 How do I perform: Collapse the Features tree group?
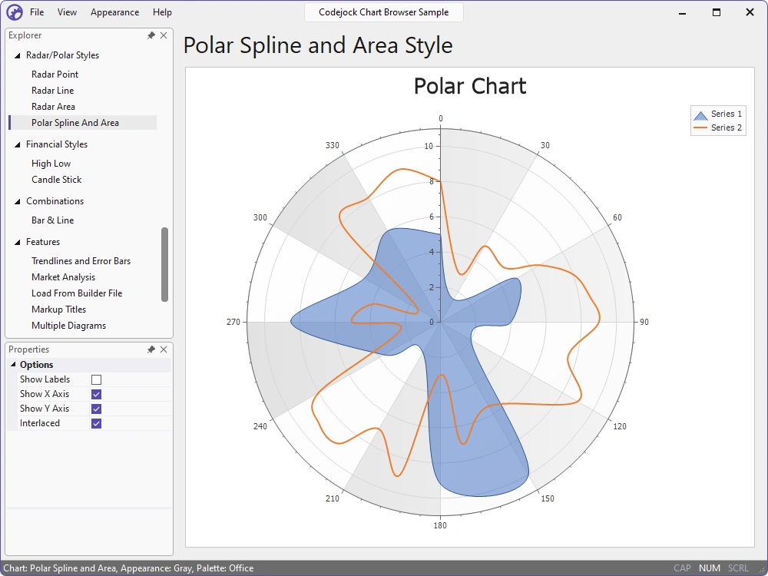[17, 242]
